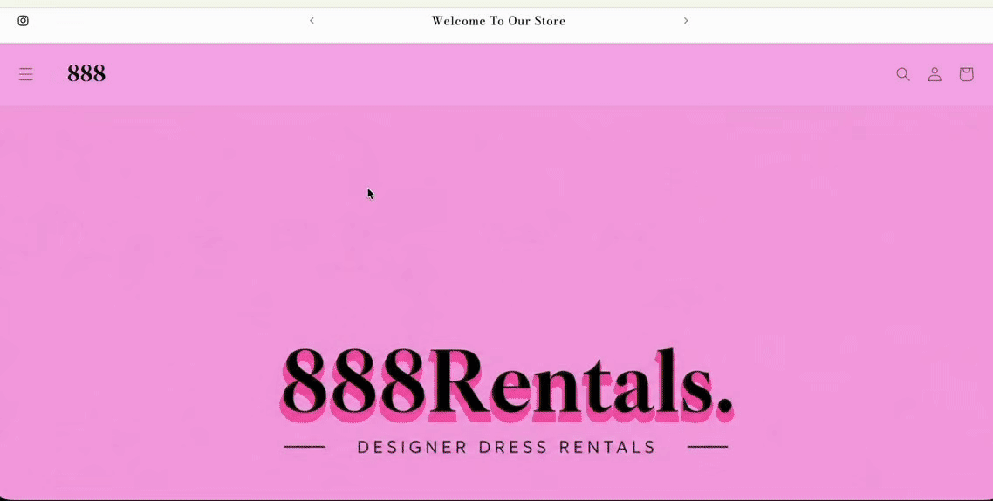Click the 888 store logo
Viewport: 993px width, 501px height.
[x=86, y=74]
